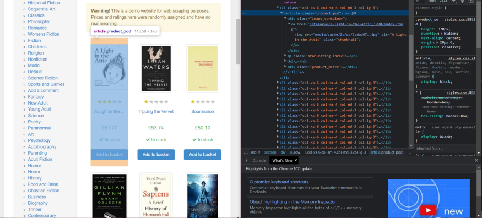The width and height of the screenshot is (482, 218).
Task: Collapse the first expanded li node
Action: (278, 8)
